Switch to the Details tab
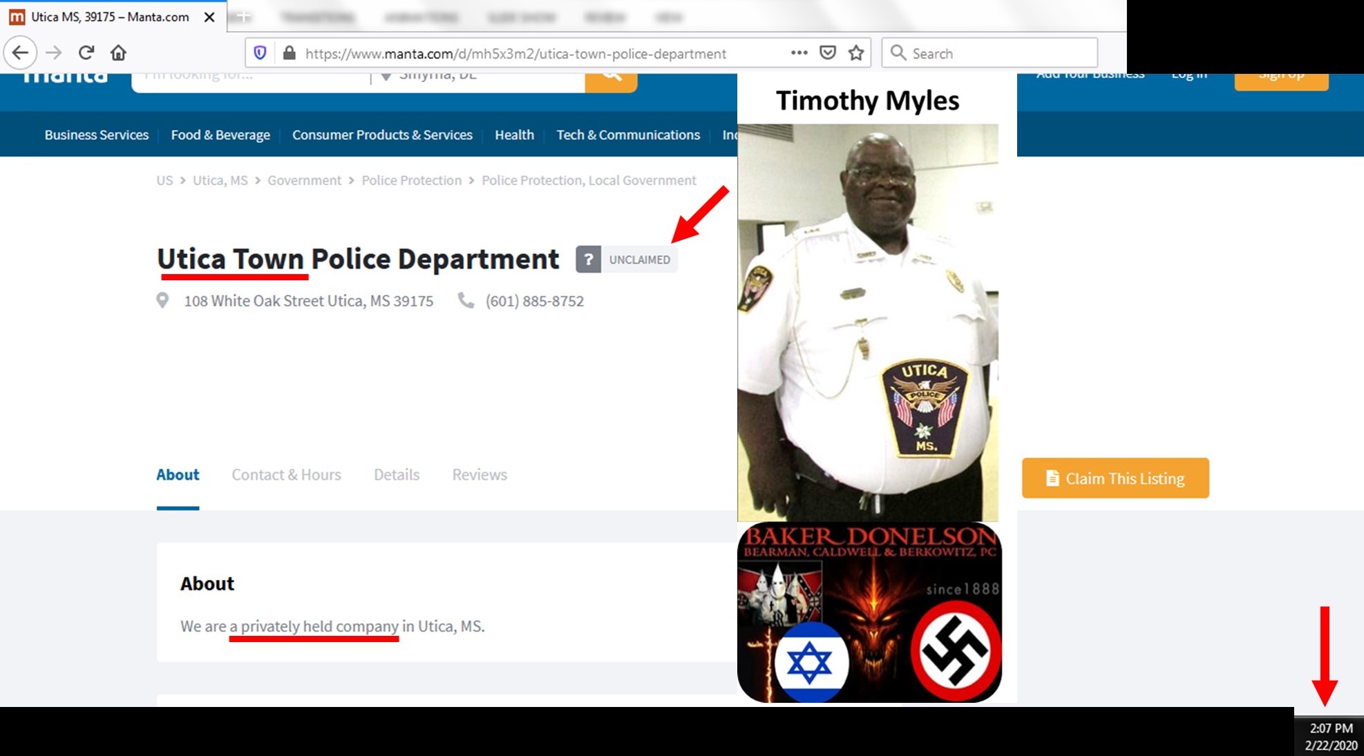The image size is (1364, 756). tap(397, 474)
